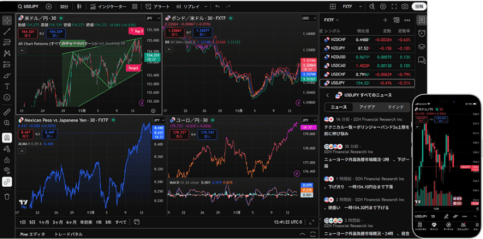
Task: Open the インジケーター indicators dialog
Action: click(109, 6)
